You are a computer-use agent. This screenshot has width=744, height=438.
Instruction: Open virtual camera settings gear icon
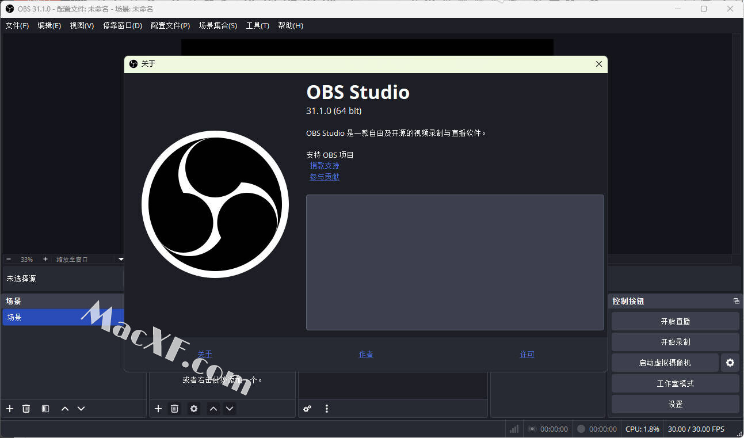click(730, 363)
